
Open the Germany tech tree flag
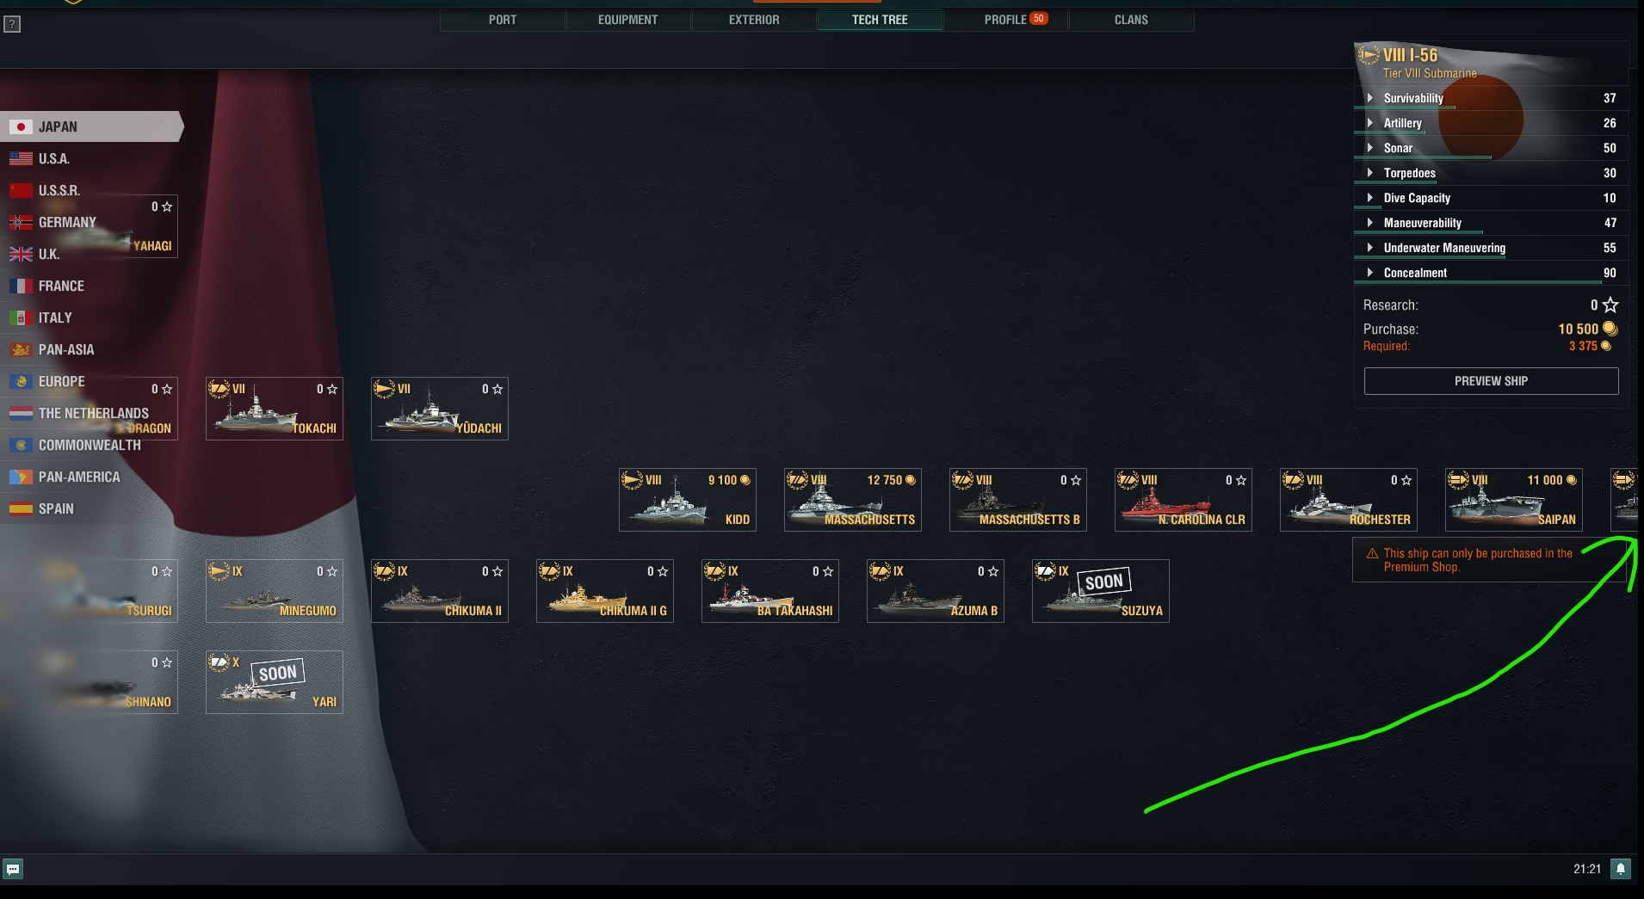tap(21, 222)
